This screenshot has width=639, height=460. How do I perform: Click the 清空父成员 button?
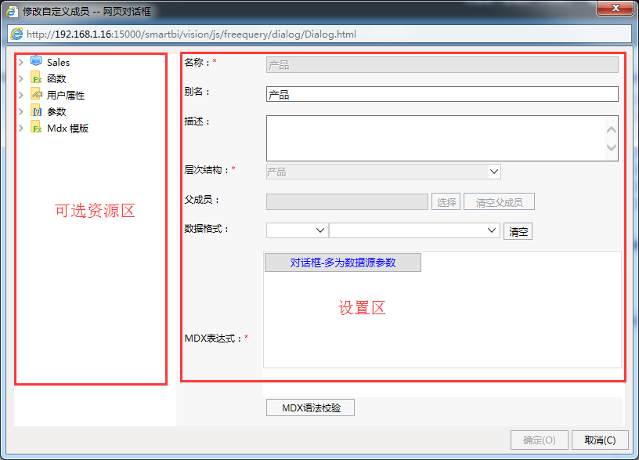pos(500,202)
